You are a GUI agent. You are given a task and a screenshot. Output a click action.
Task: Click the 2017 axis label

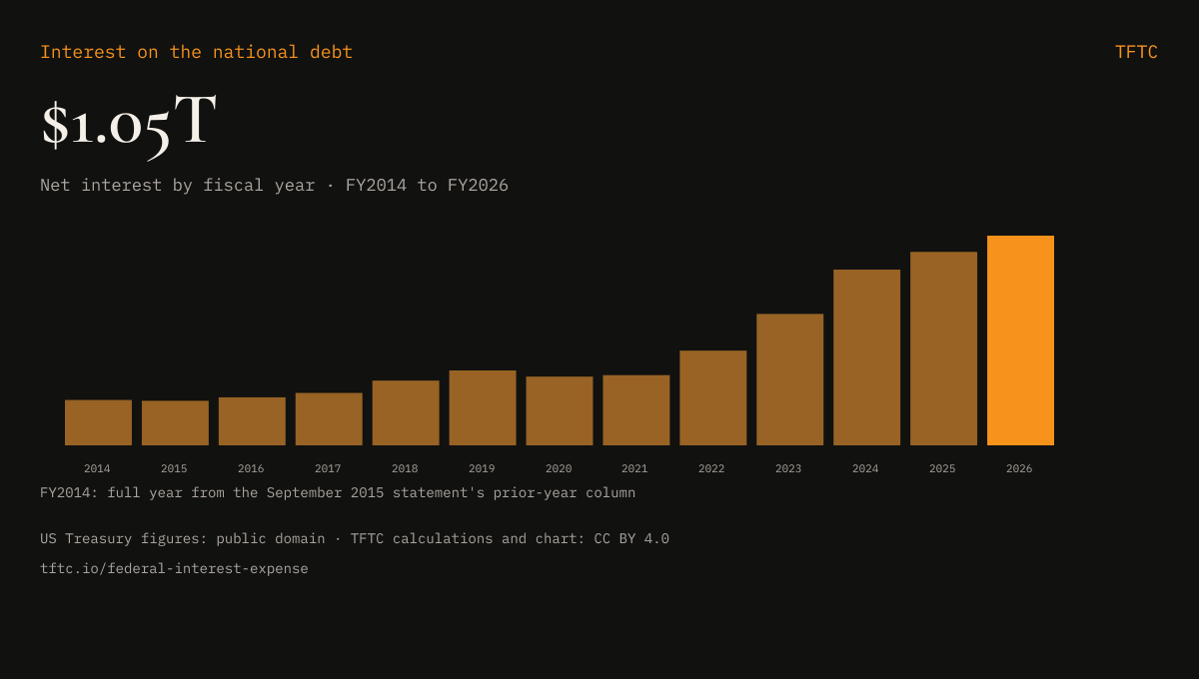click(x=329, y=468)
